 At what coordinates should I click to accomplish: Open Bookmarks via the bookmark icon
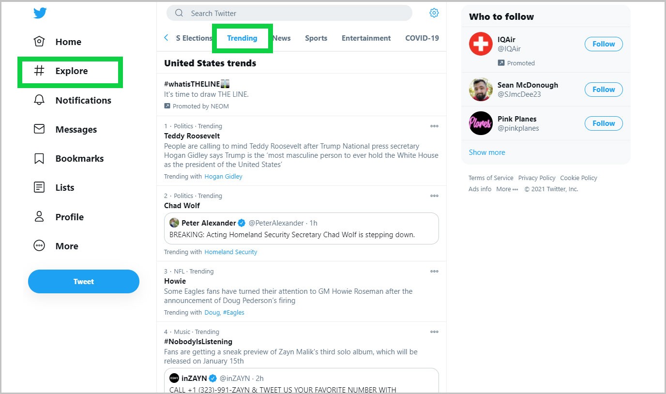coord(39,158)
